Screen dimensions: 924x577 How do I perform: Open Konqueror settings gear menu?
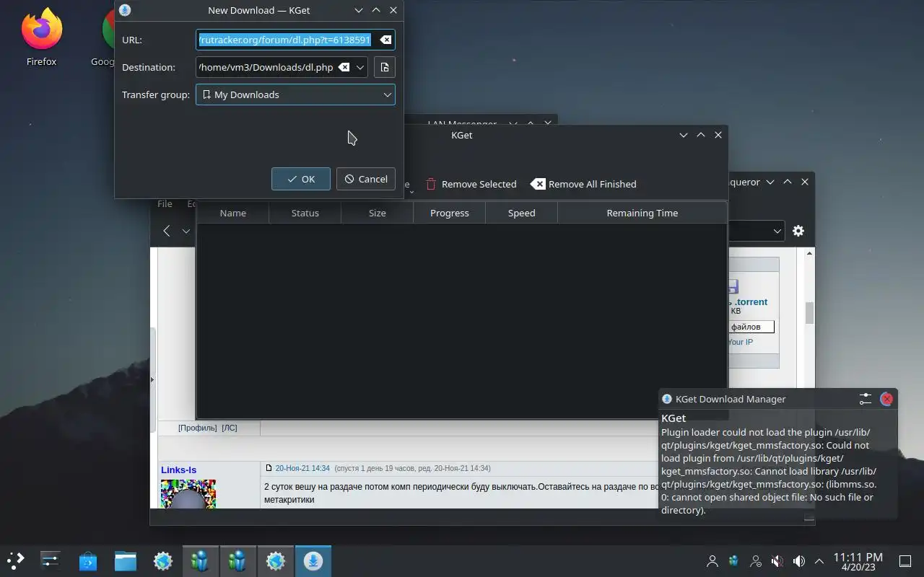(798, 231)
